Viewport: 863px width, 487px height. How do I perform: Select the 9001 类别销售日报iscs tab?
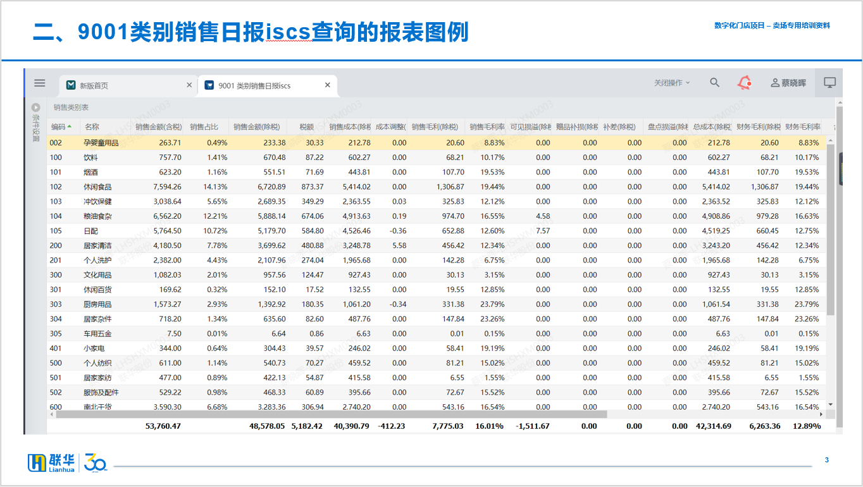pyautogui.click(x=254, y=85)
